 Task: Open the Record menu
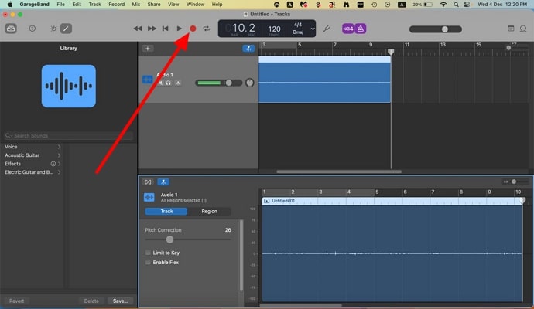point(116,5)
